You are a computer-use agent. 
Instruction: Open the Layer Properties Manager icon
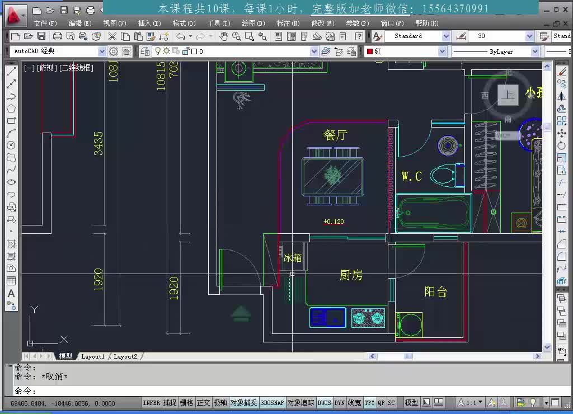(x=145, y=51)
